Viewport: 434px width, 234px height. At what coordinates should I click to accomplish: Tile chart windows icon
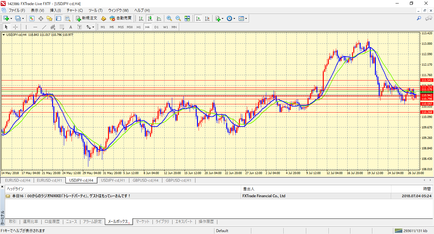(x=187, y=18)
